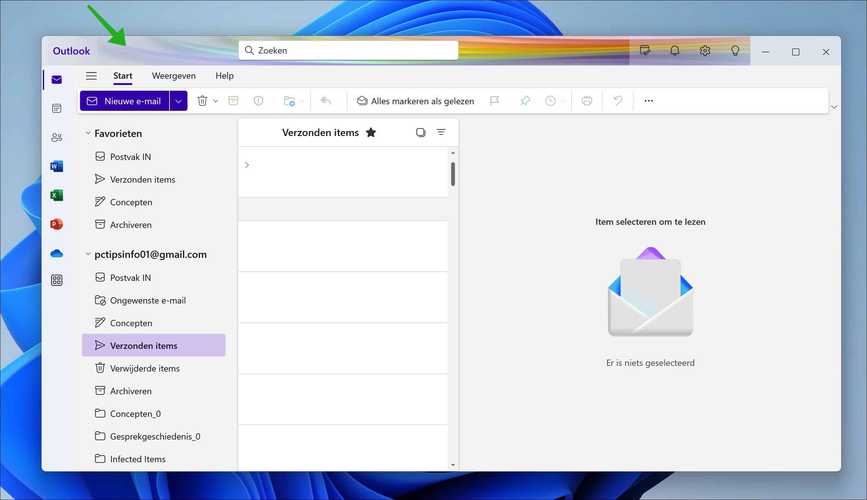Click the Undo arrow icon

coord(617,101)
